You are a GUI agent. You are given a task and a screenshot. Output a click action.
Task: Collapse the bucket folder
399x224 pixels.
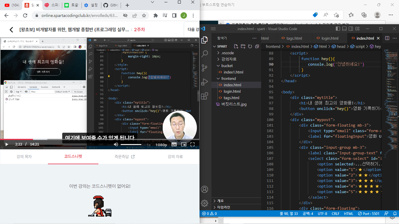click(x=227, y=66)
